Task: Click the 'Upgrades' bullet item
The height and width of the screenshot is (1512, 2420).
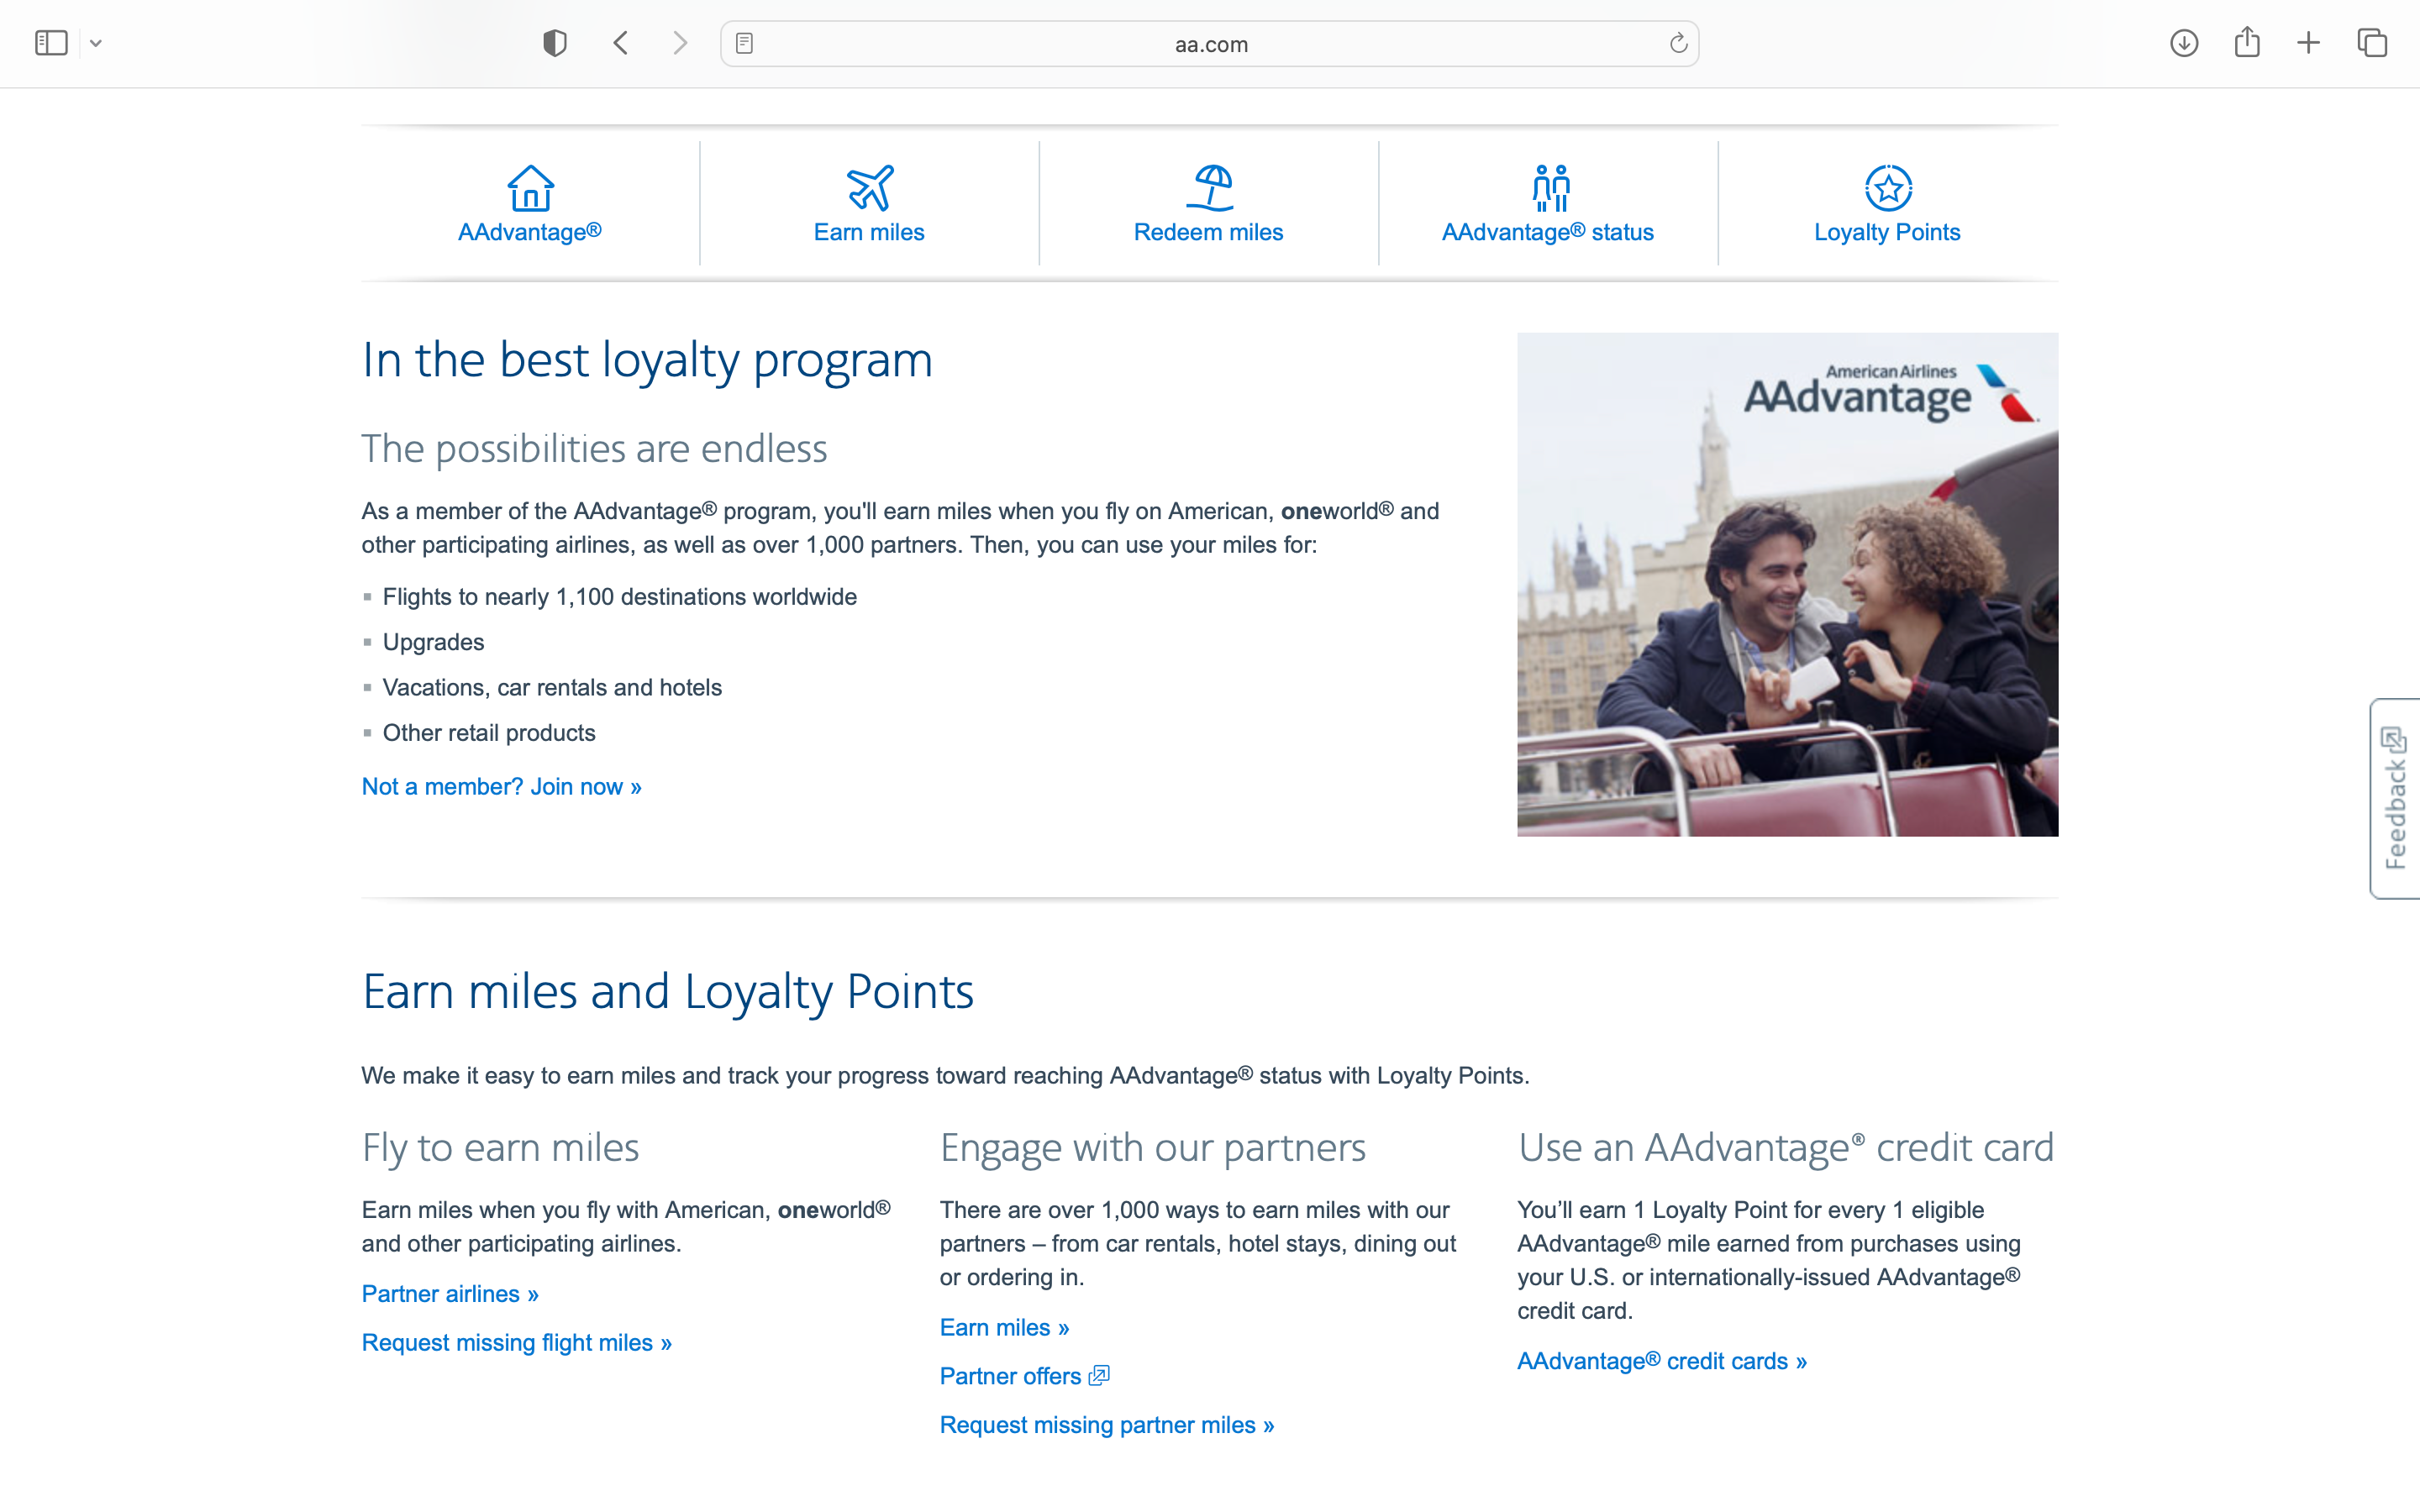Action: click(x=433, y=642)
